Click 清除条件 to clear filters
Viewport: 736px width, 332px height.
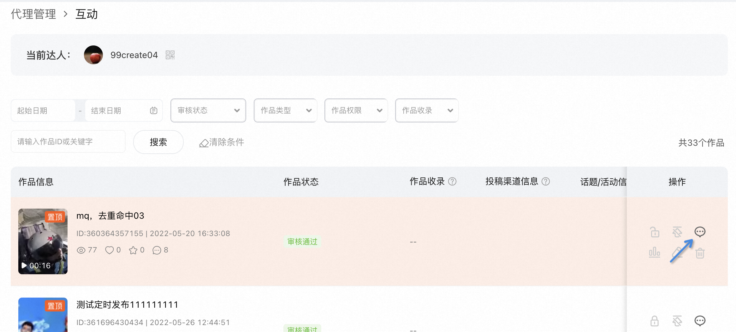[x=222, y=142]
